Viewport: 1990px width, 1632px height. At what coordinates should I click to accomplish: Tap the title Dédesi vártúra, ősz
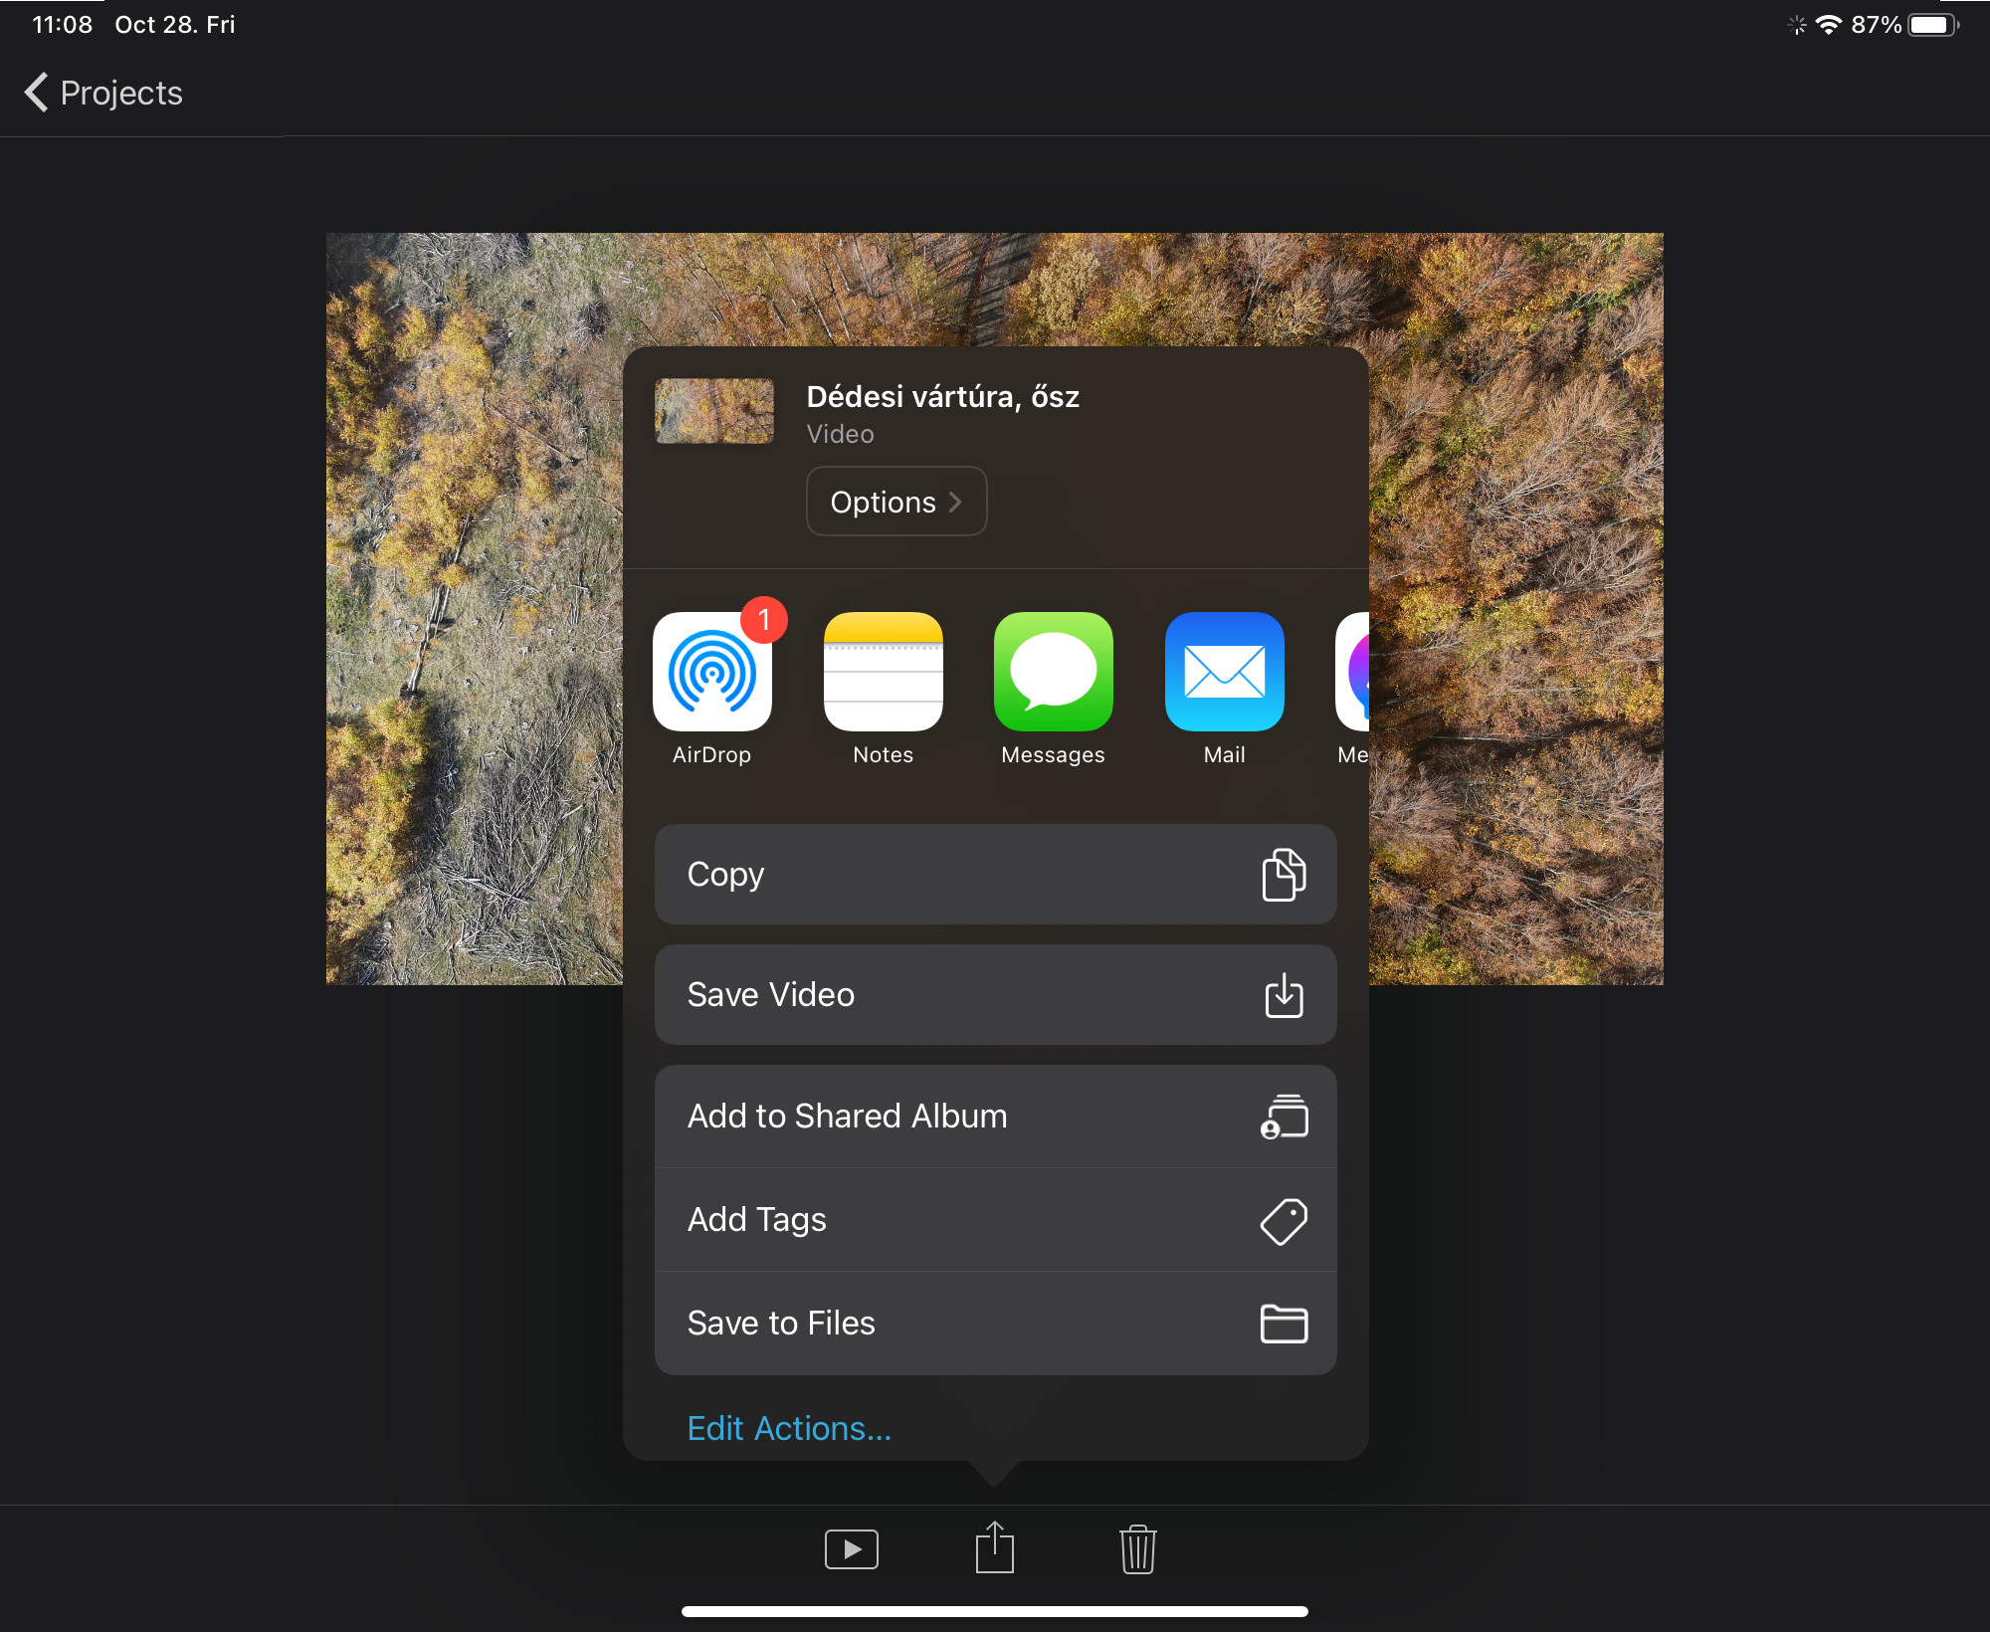[942, 397]
